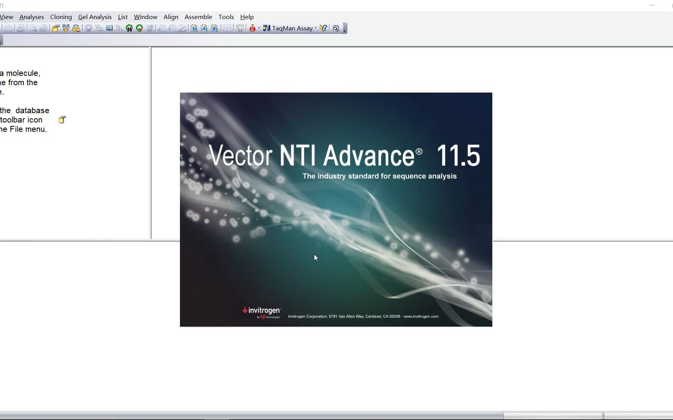Click the first document search icon
The width and height of the screenshot is (673, 420).
point(194,28)
